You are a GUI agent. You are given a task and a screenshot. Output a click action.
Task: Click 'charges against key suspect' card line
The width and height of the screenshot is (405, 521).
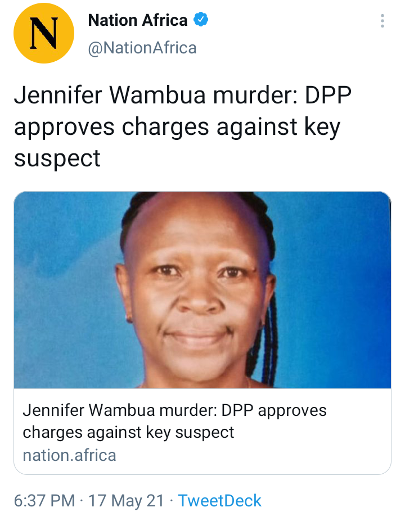pos(128,433)
